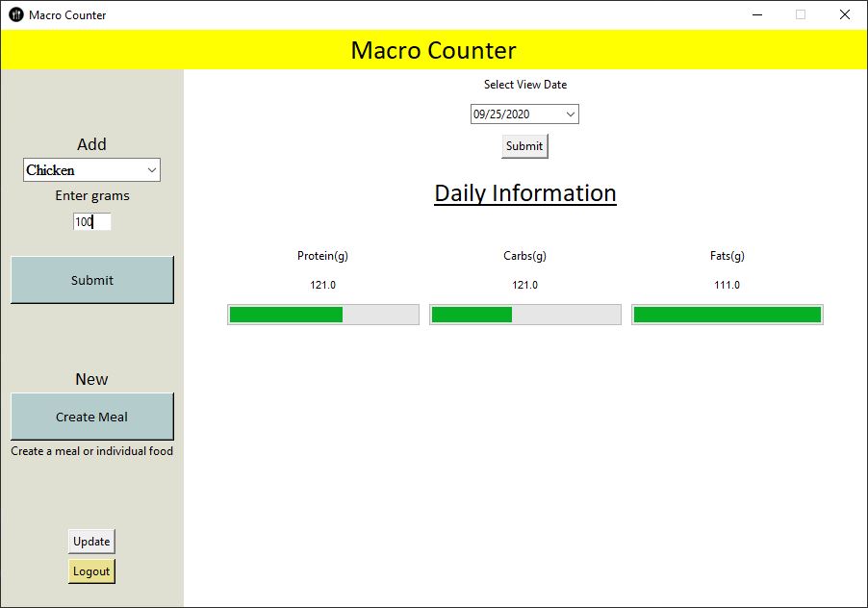This screenshot has height=608, width=868.
Task: Open the view date dropdown 09/25/2020
Action: tap(524, 114)
